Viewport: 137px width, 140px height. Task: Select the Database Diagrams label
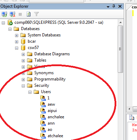(x=52, y=54)
